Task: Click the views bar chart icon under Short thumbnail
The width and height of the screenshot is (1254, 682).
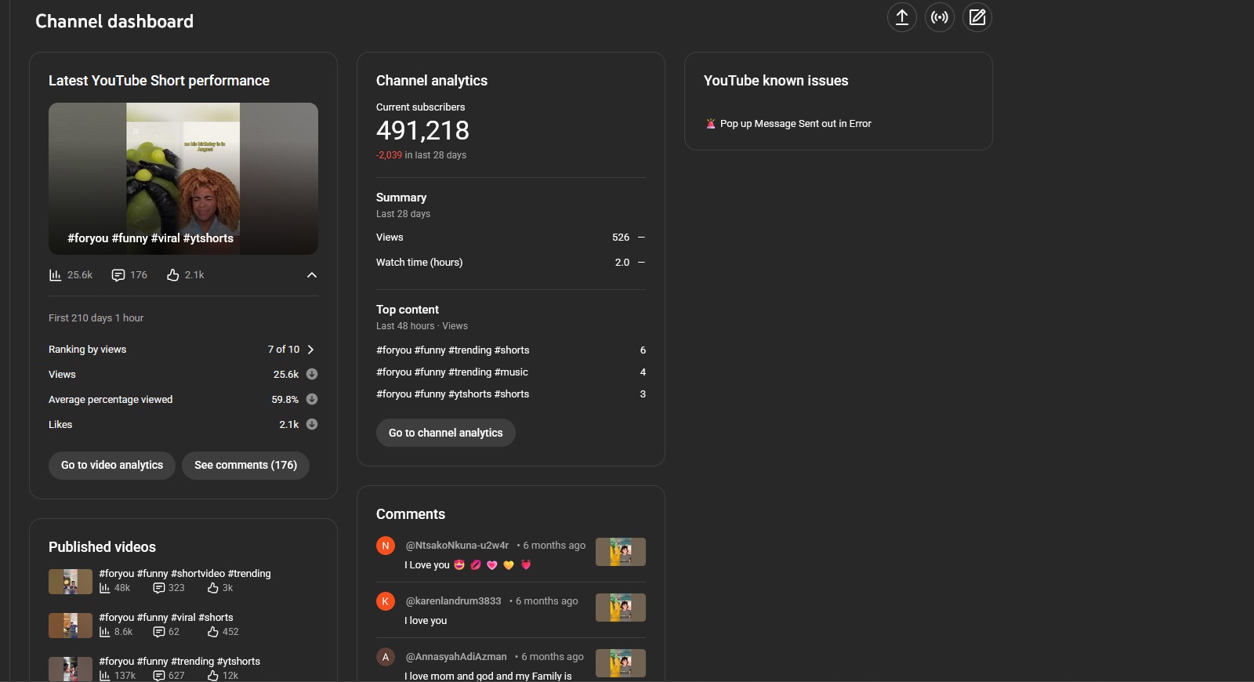Action: coord(55,275)
